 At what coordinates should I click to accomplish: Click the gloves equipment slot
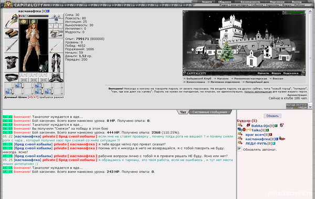point(56,34)
